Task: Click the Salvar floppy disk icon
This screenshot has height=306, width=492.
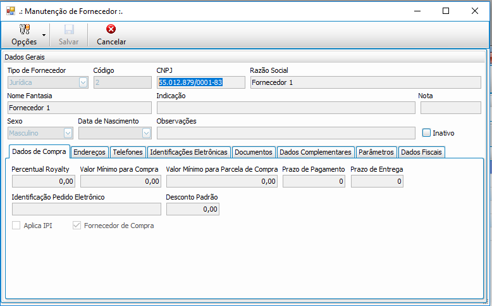Action: click(69, 29)
